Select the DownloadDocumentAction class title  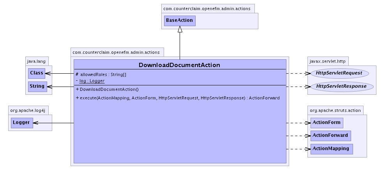click(x=179, y=65)
